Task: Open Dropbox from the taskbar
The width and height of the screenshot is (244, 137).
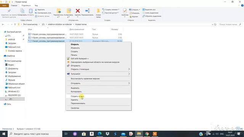Action: pos(108,134)
